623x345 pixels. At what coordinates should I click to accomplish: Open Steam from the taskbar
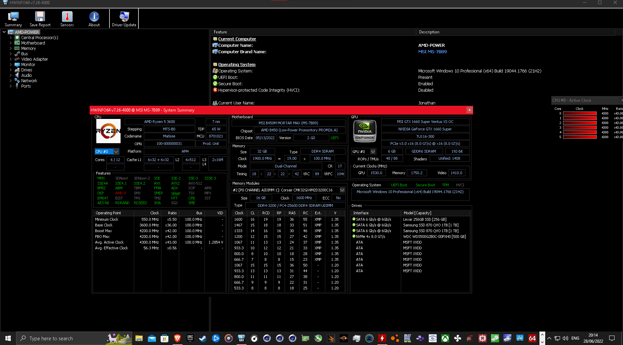tap(203, 338)
